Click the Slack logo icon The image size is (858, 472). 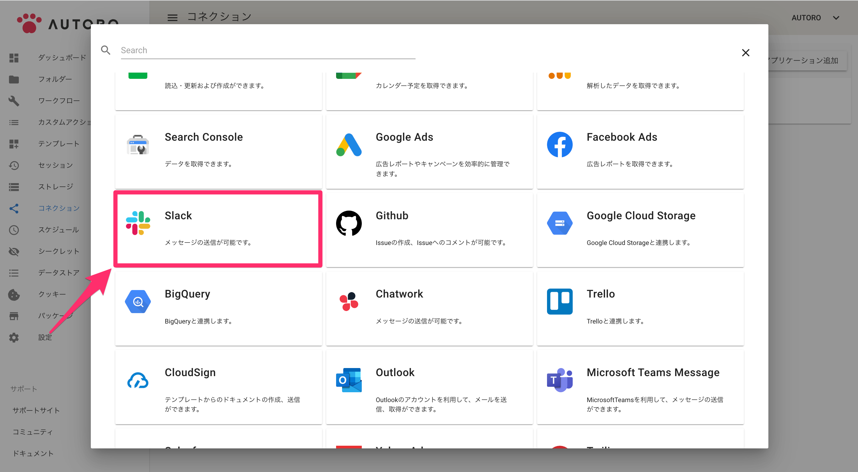coord(138,223)
